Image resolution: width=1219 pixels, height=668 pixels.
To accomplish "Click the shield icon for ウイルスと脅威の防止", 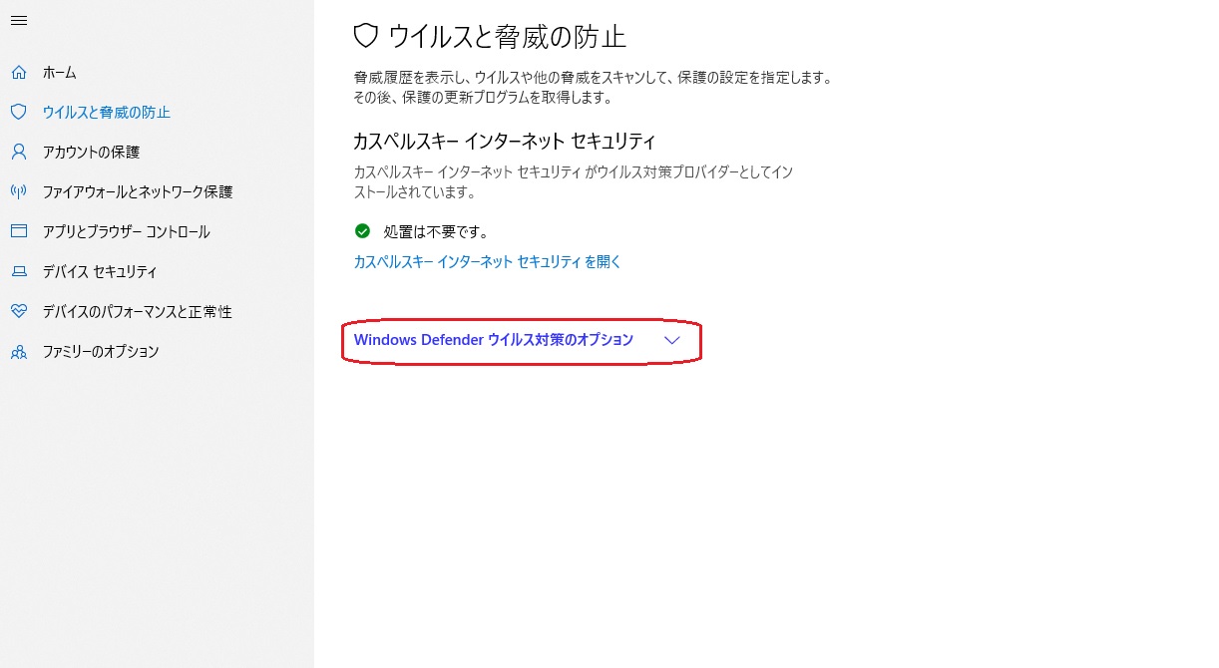I will point(18,113).
